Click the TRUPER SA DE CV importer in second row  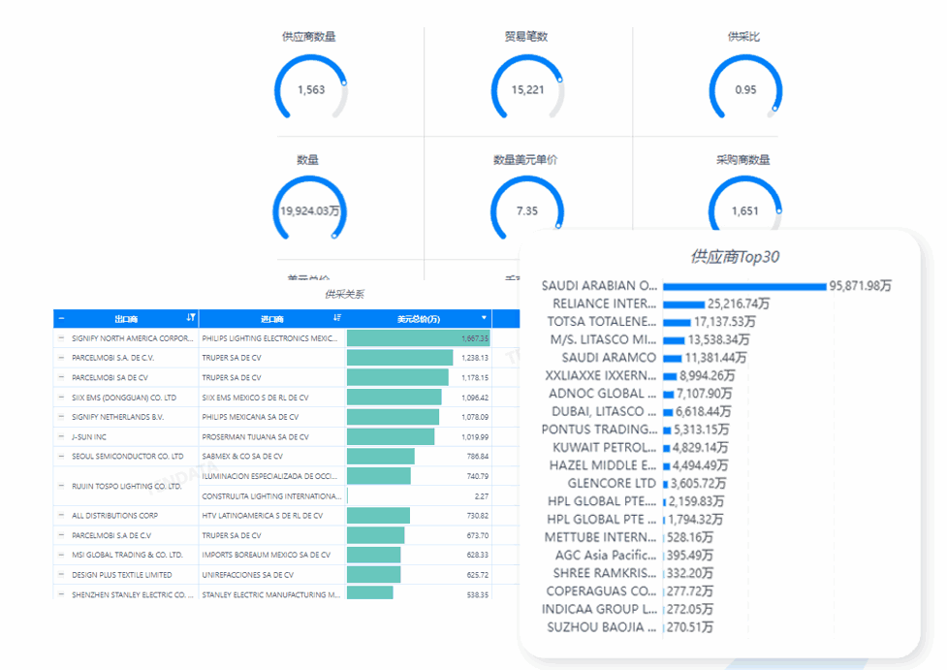[x=271, y=358]
